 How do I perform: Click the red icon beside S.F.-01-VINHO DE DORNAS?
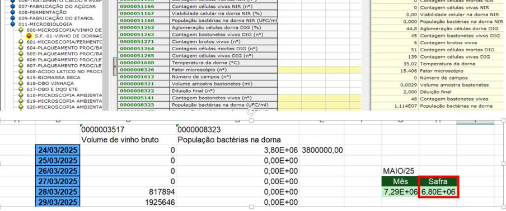29,36
